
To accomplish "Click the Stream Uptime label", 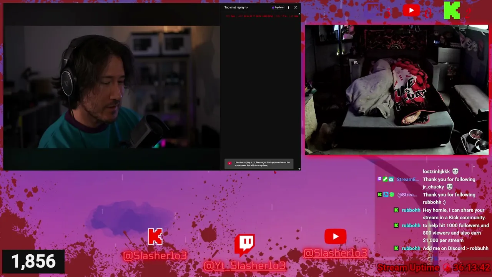I will coord(408,268).
